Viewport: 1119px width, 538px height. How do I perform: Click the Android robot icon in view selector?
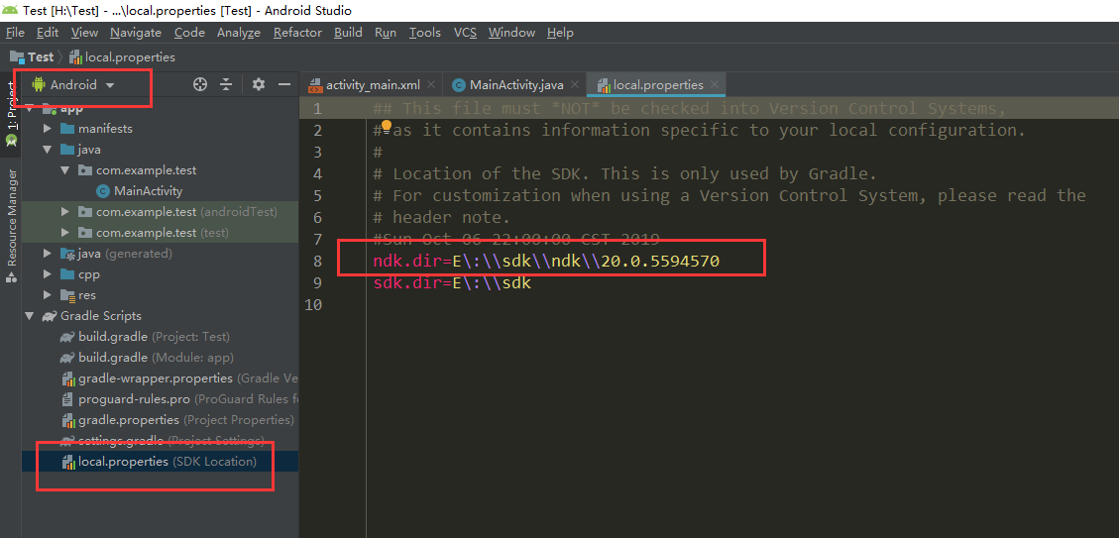pyautogui.click(x=39, y=85)
